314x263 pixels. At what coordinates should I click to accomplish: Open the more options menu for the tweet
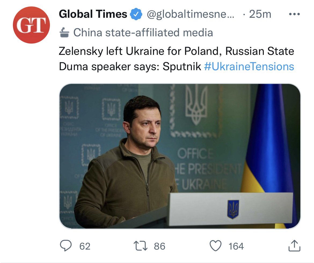click(x=294, y=14)
